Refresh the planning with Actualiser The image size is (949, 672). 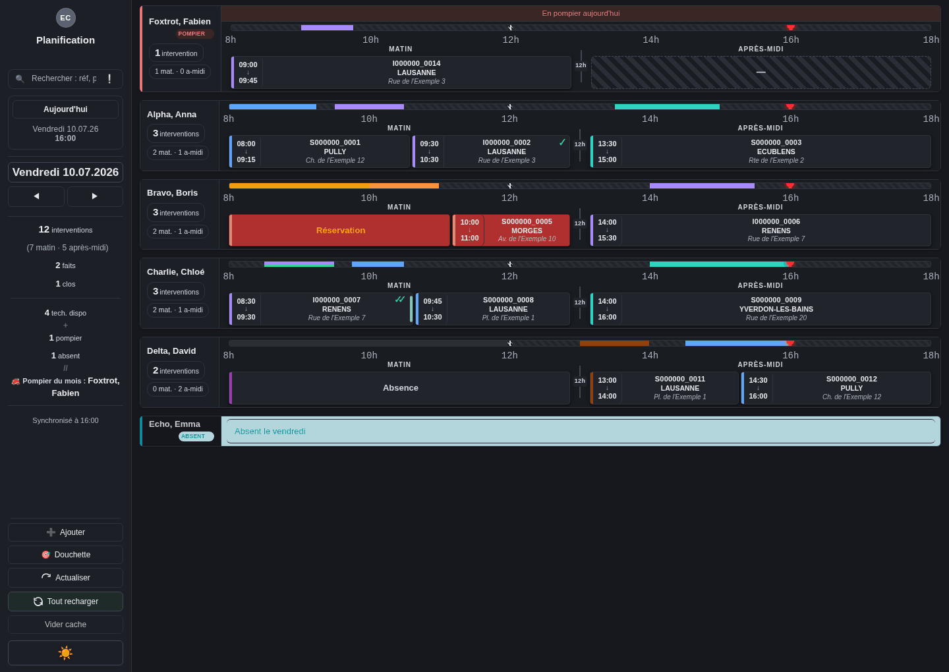point(65,578)
